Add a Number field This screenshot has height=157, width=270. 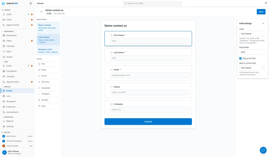click(48, 100)
